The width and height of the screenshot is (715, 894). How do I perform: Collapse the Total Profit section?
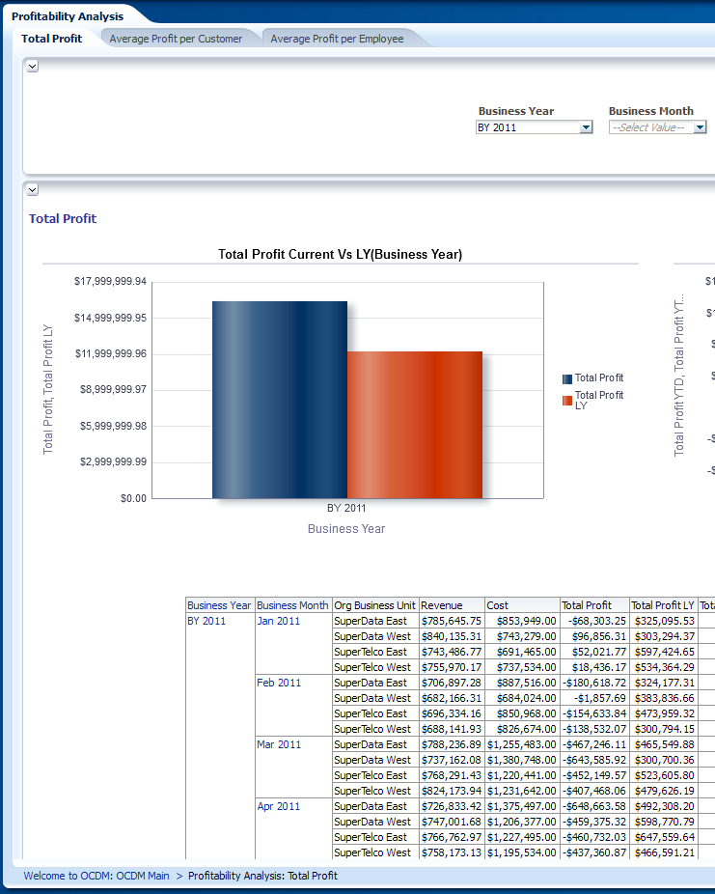pyautogui.click(x=32, y=190)
